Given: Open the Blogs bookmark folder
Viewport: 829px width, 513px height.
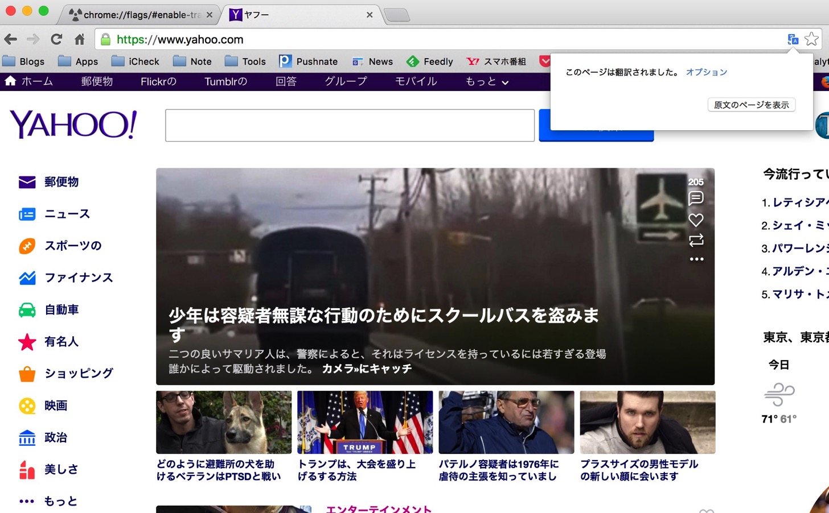Looking at the screenshot, I should [x=23, y=61].
